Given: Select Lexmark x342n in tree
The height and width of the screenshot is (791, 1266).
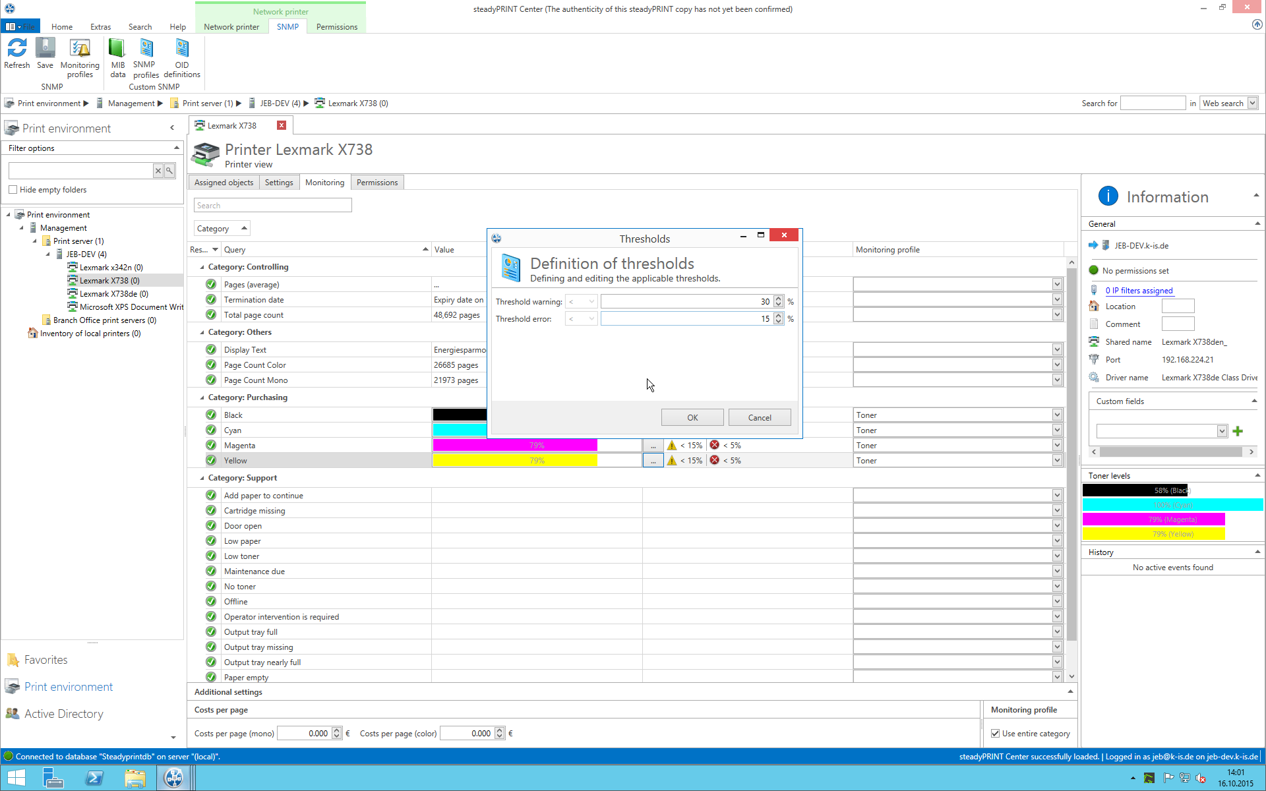Looking at the screenshot, I should tap(111, 268).
